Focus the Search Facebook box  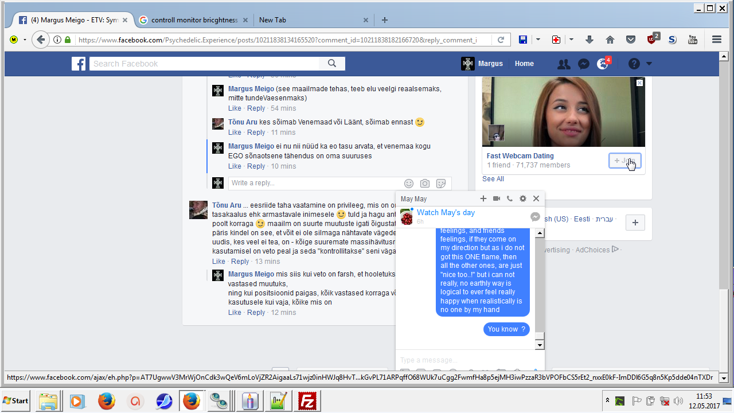(x=204, y=64)
